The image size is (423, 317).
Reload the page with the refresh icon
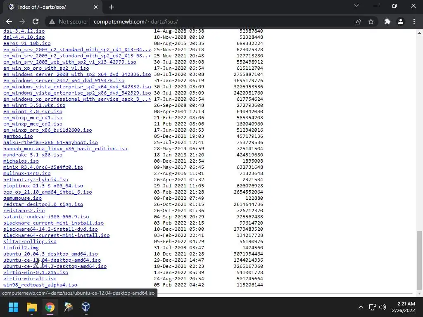pos(36,21)
